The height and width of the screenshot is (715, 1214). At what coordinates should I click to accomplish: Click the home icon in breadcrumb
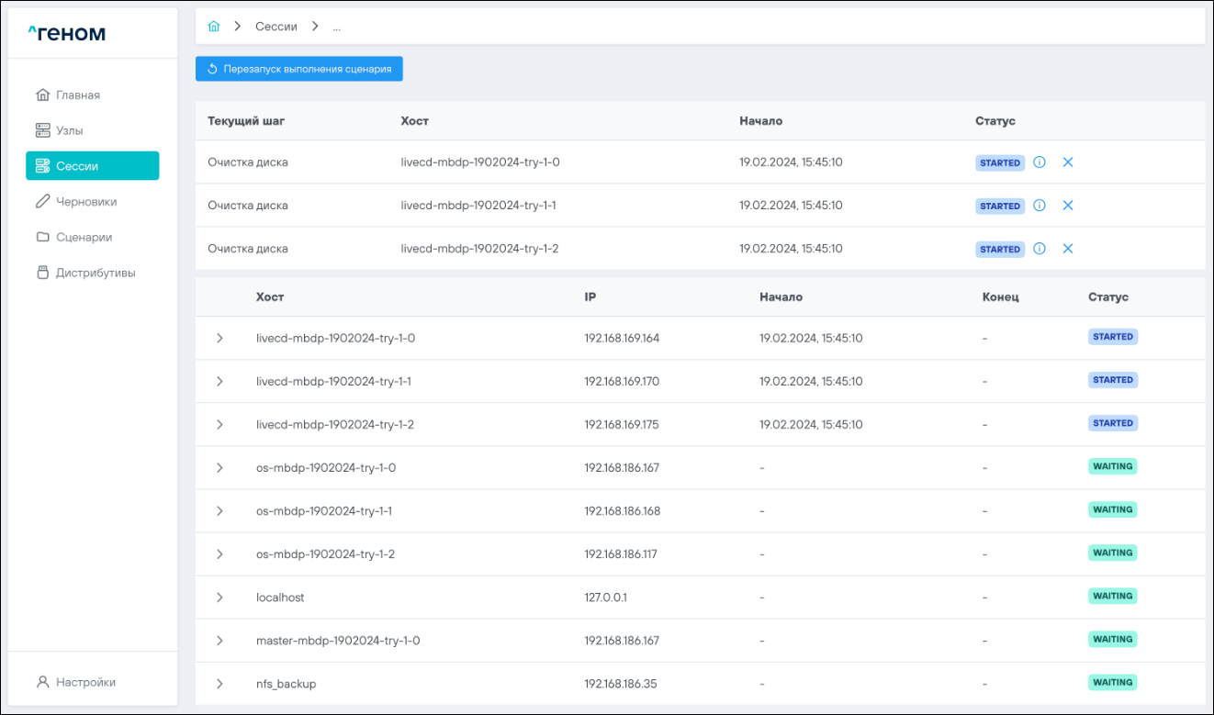(214, 27)
